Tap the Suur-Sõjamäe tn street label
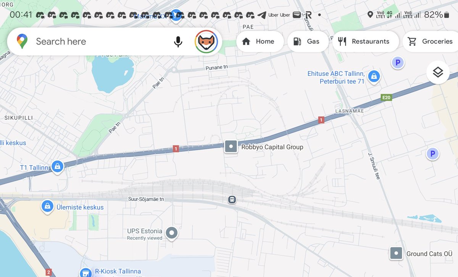This screenshot has width=458, height=277. coord(146,200)
